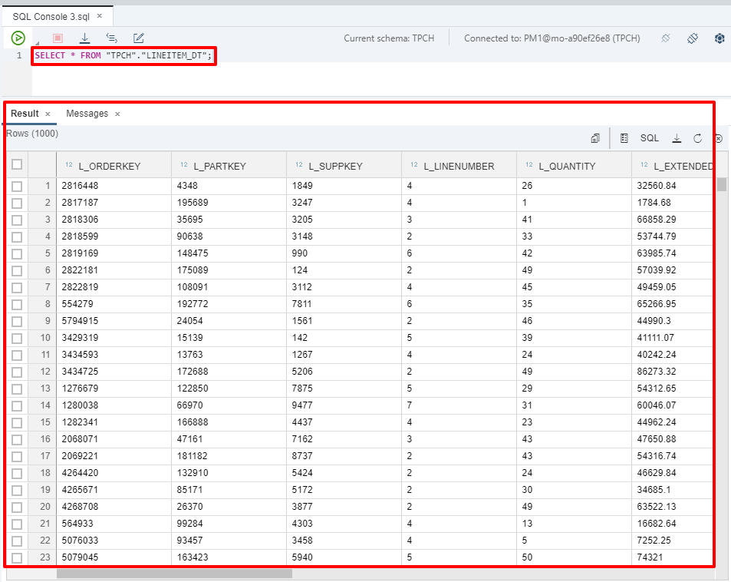
Task: Toggle the select-all rows header checkbox
Action: pyautogui.click(x=17, y=164)
